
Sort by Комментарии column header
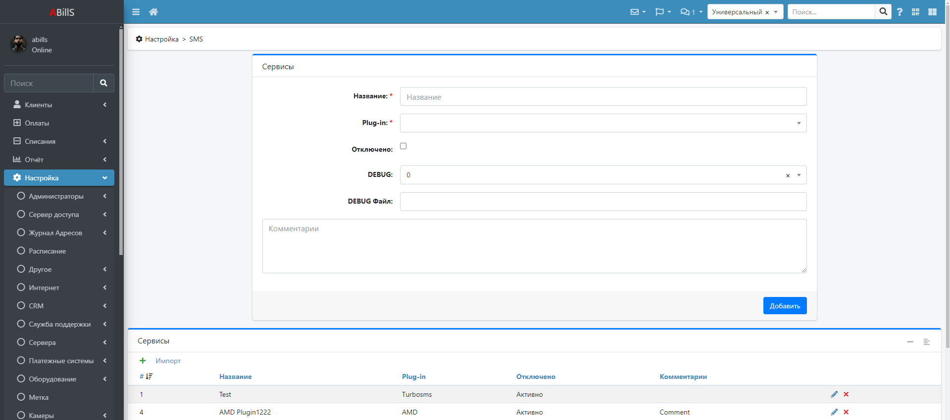683,377
